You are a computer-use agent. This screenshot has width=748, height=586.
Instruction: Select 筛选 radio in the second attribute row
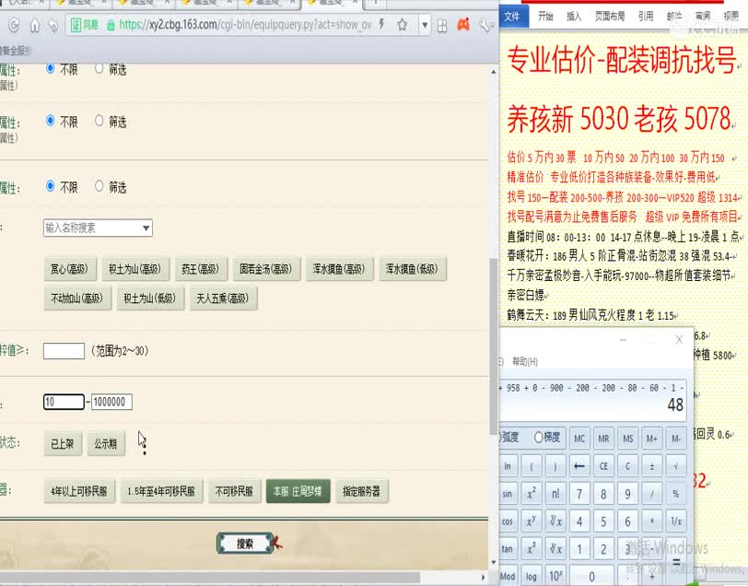[99, 121]
